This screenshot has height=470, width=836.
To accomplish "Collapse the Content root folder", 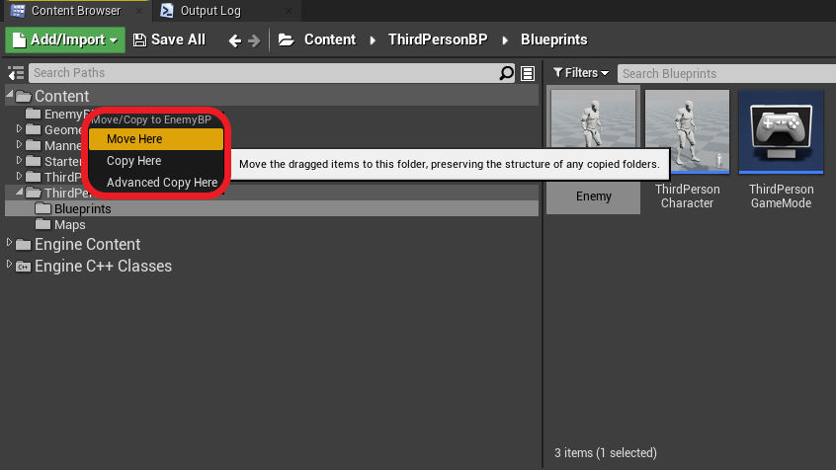I will point(10,95).
